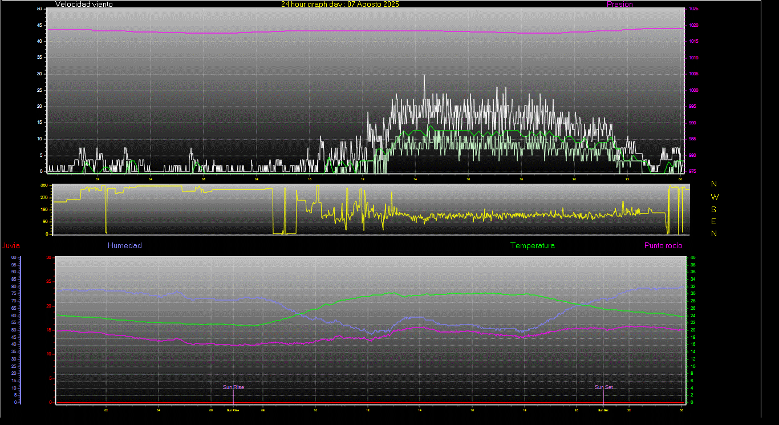Screen dimensions: 779x425
Task: Click '45' on the wind speed axis
Action: 39,26
